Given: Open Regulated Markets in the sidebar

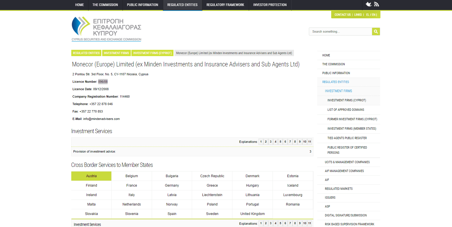Looking at the screenshot, I should 339,189.
